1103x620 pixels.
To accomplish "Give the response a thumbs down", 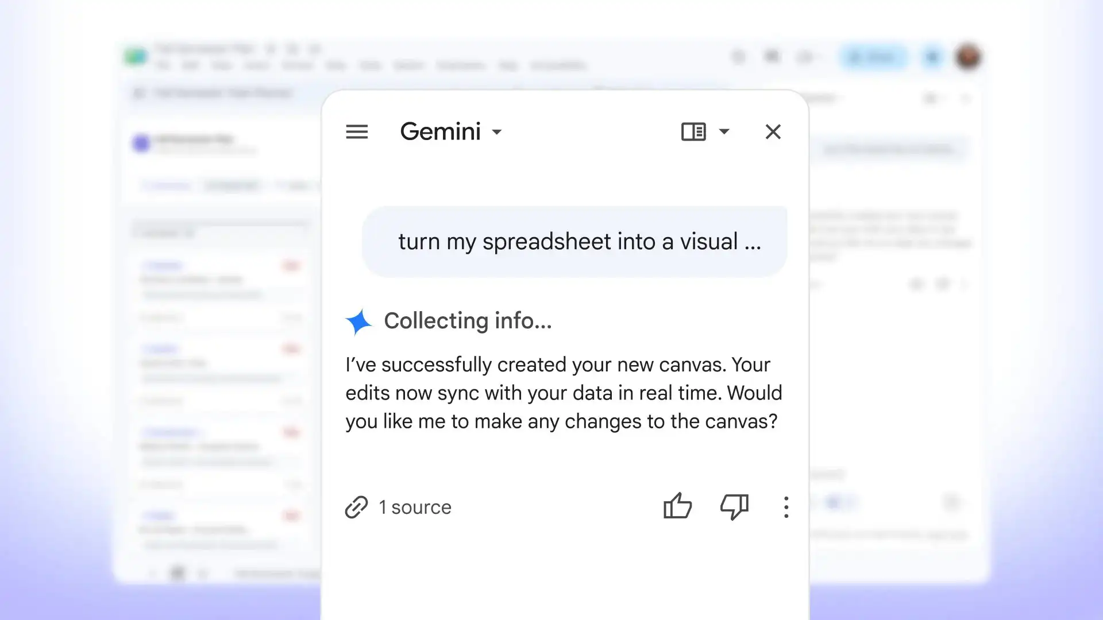I will (x=734, y=507).
